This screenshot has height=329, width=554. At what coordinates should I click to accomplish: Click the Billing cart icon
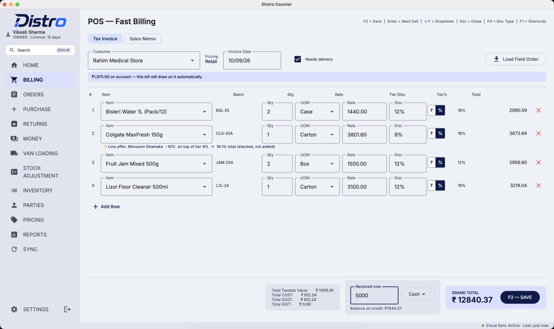[x=14, y=80]
